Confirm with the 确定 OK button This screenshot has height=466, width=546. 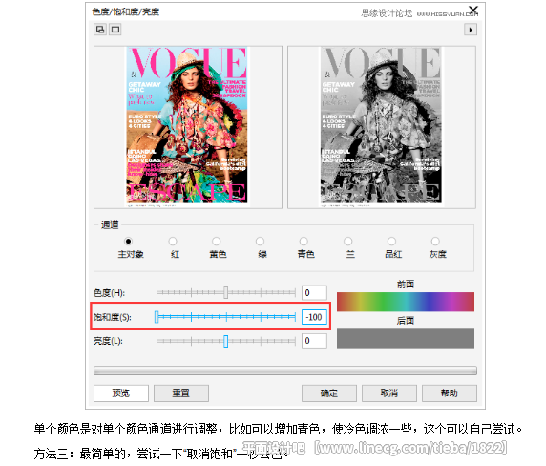tap(329, 393)
